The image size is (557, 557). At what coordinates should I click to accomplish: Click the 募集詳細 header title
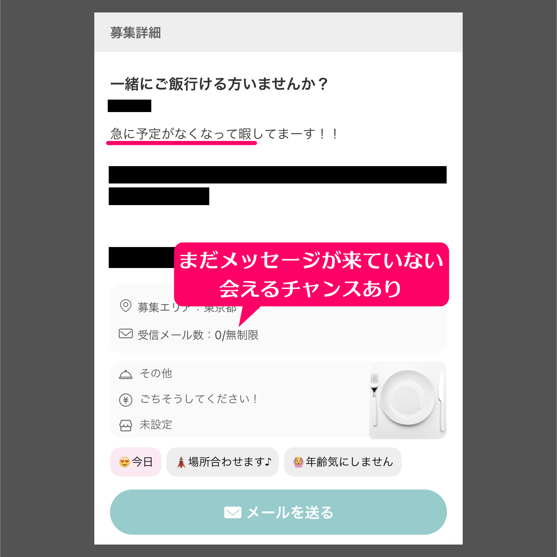pyautogui.click(x=135, y=33)
